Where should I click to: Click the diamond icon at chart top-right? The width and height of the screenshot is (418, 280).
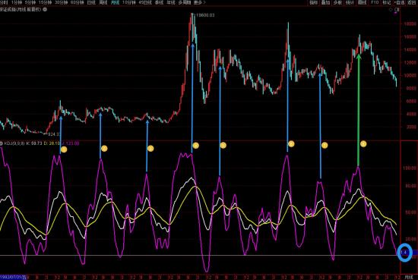click(391, 10)
